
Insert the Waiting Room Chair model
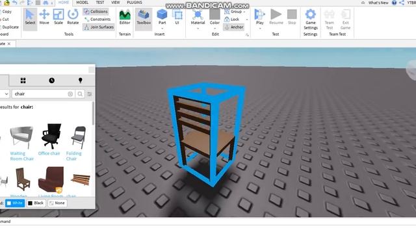21,137
